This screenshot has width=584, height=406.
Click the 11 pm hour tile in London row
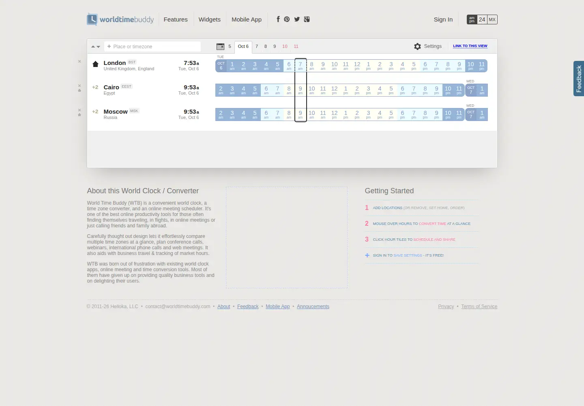pyautogui.click(x=482, y=66)
